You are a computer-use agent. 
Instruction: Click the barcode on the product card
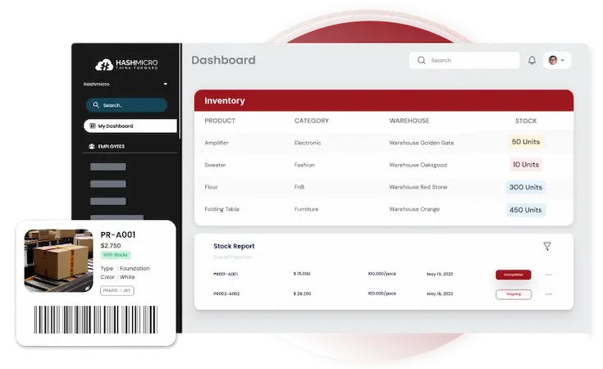(x=96, y=320)
